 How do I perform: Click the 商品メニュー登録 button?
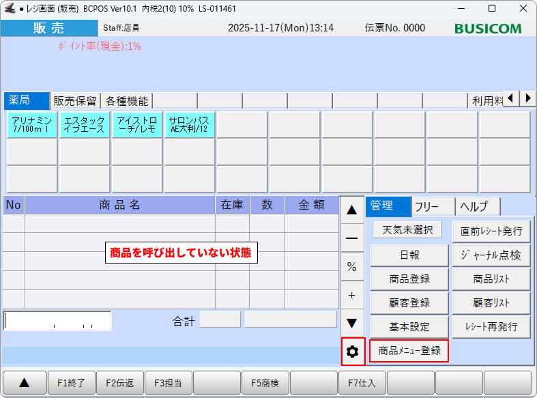click(x=409, y=351)
